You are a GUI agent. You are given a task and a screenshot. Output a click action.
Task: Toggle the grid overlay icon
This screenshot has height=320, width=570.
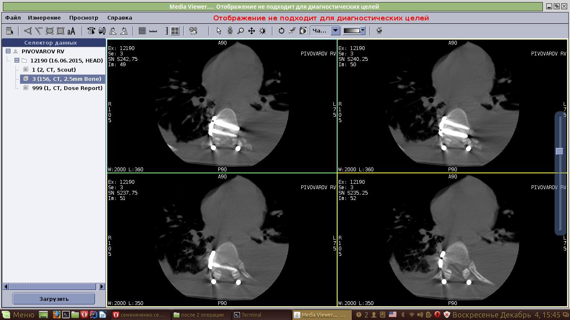point(142,31)
